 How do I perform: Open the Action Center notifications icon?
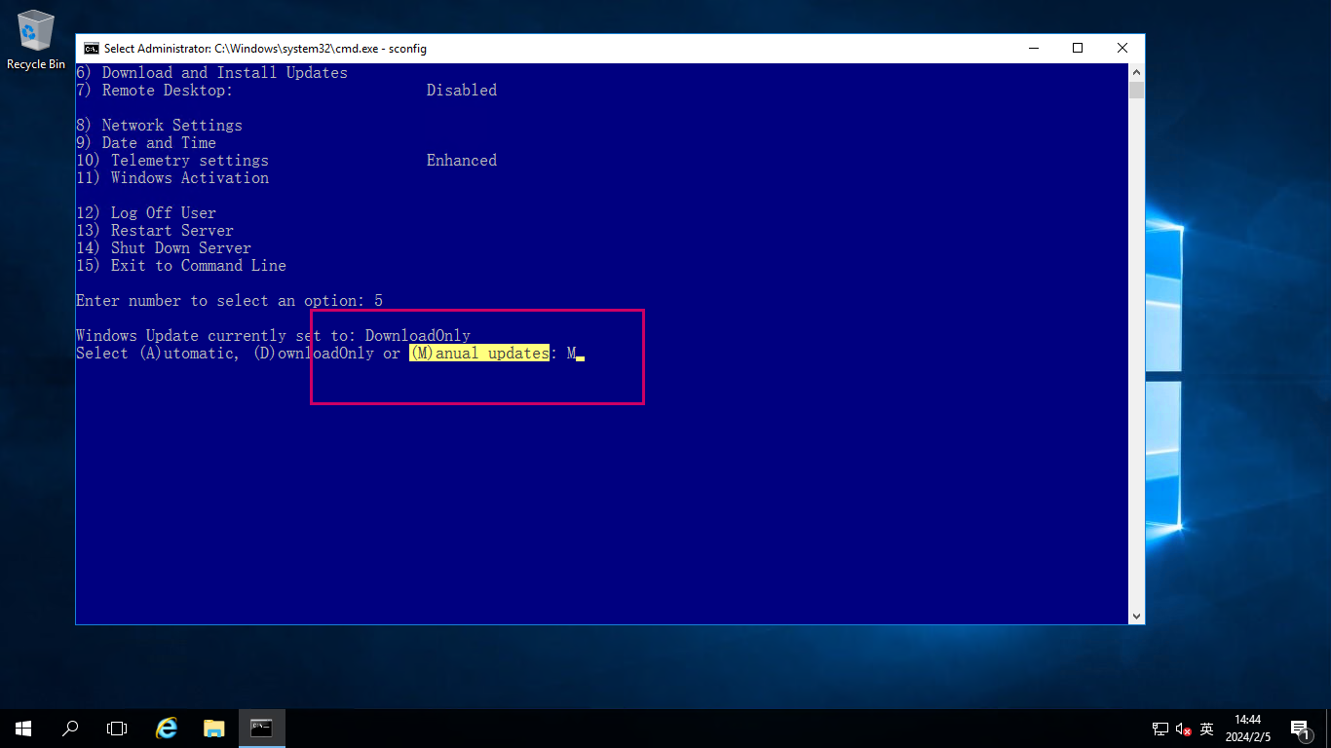(1300, 729)
